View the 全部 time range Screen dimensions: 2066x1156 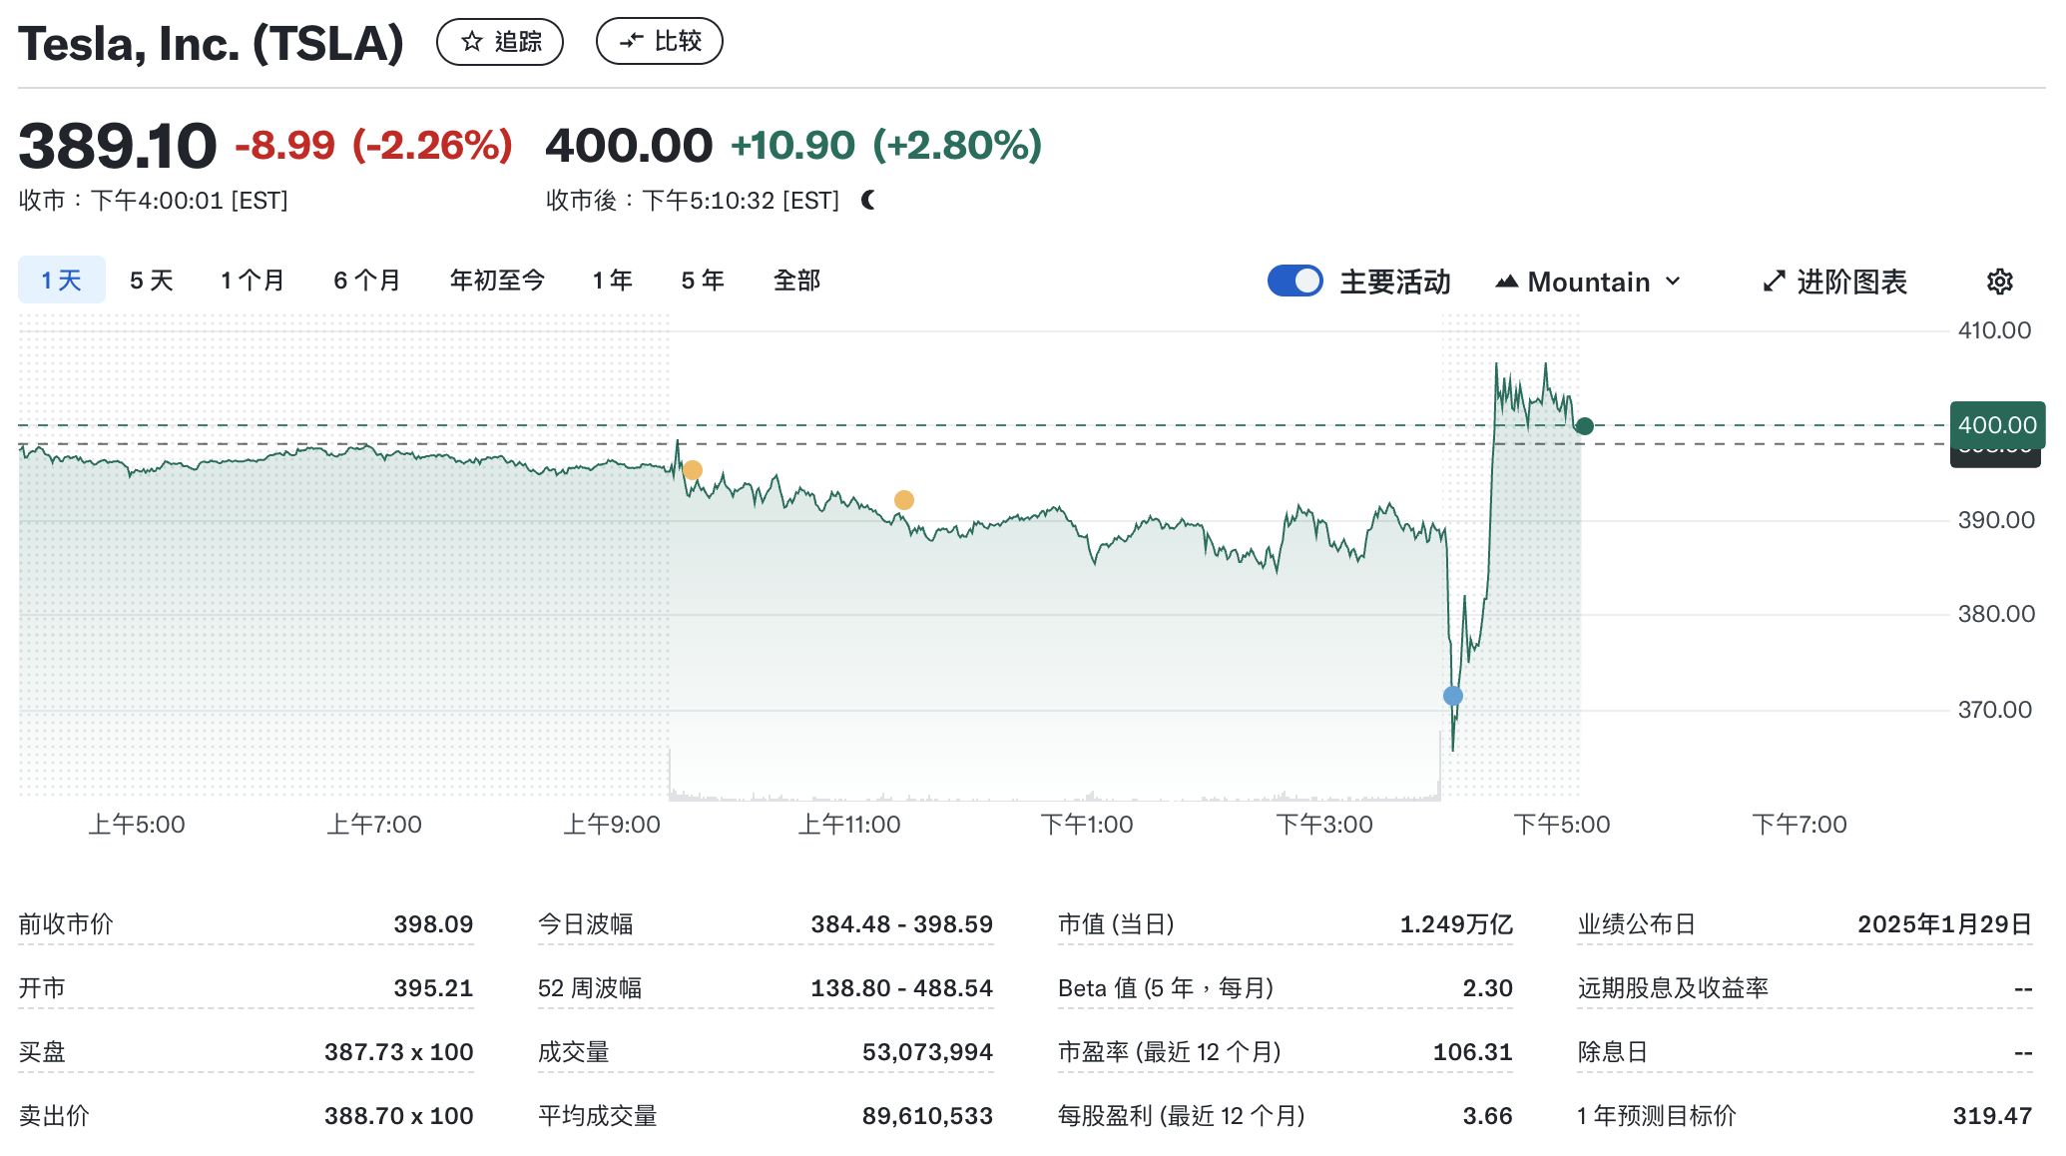[795, 281]
